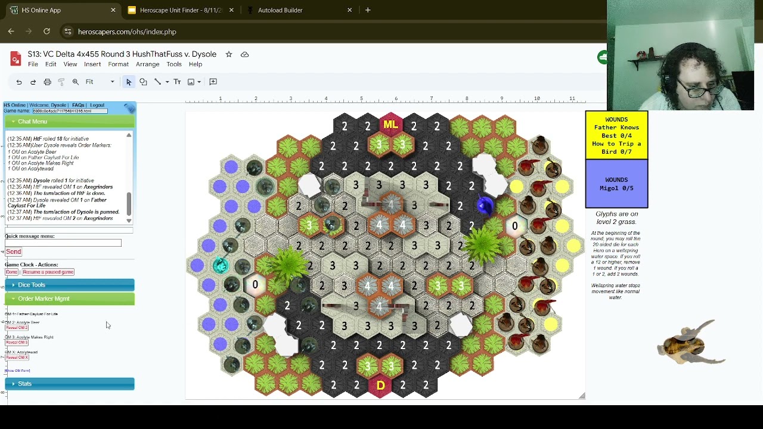
Task: Open the Help menu
Action: point(196,64)
